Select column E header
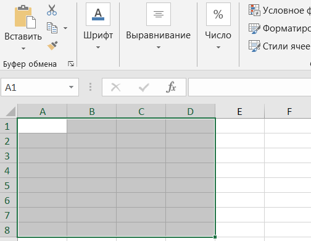The width and height of the screenshot is (311, 241). tap(240, 111)
